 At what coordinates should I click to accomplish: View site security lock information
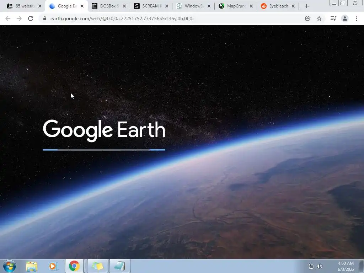[x=45, y=18]
